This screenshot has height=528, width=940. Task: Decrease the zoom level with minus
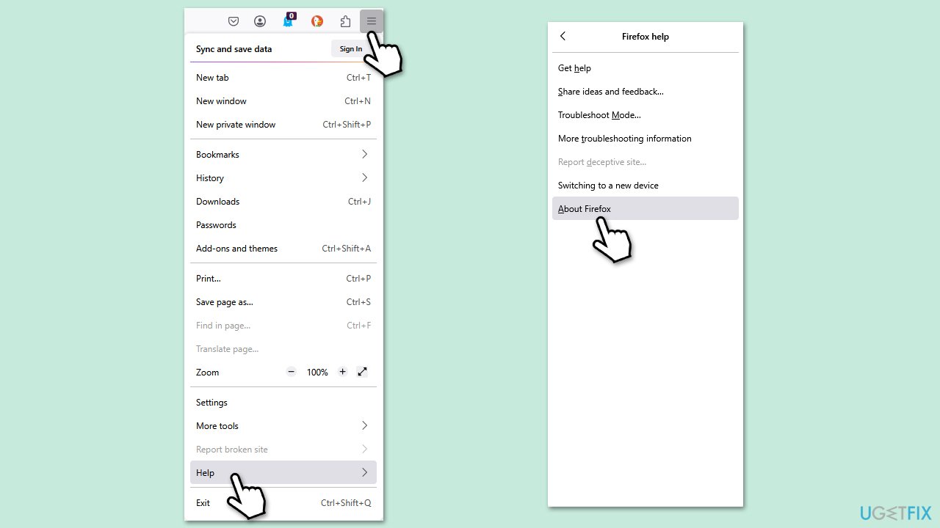pos(291,372)
